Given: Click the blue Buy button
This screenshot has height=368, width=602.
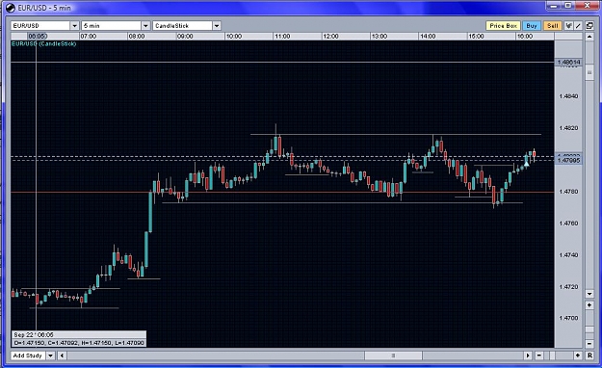Looking at the screenshot, I should pos(532,26).
